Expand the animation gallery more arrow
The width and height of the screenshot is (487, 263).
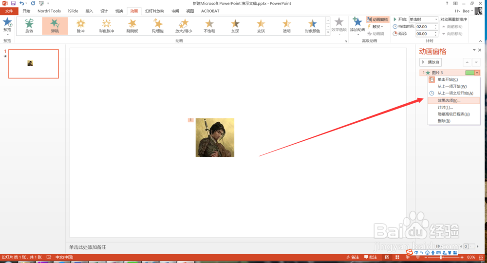point(328,32)
